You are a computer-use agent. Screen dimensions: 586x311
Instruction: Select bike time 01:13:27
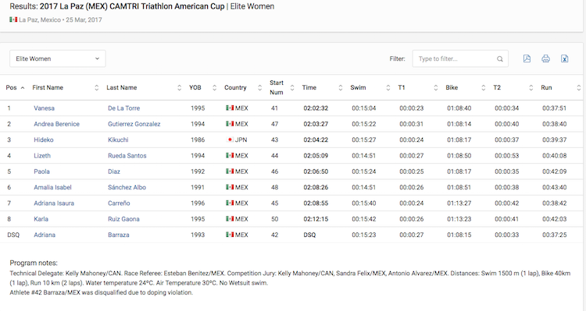point(459,203)
